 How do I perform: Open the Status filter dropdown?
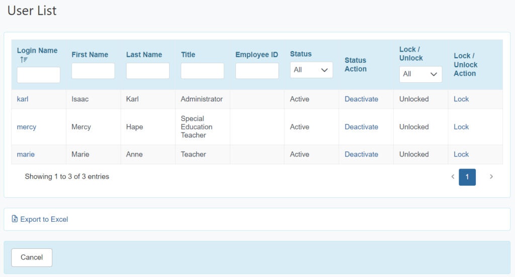pos(311,70)
